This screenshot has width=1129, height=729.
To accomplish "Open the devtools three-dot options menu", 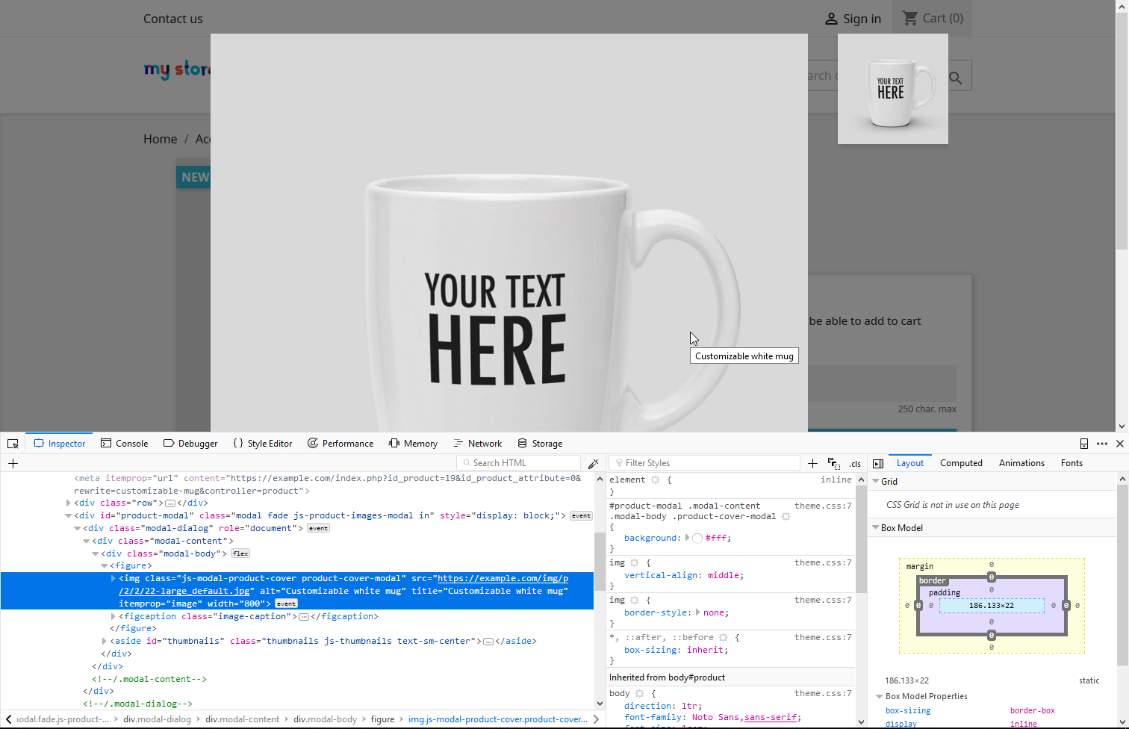I will pyautogui.click(x=1102, y=444).
